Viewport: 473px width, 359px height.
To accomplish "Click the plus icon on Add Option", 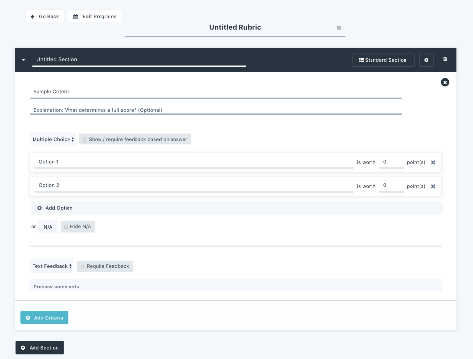I will point(39,208).
